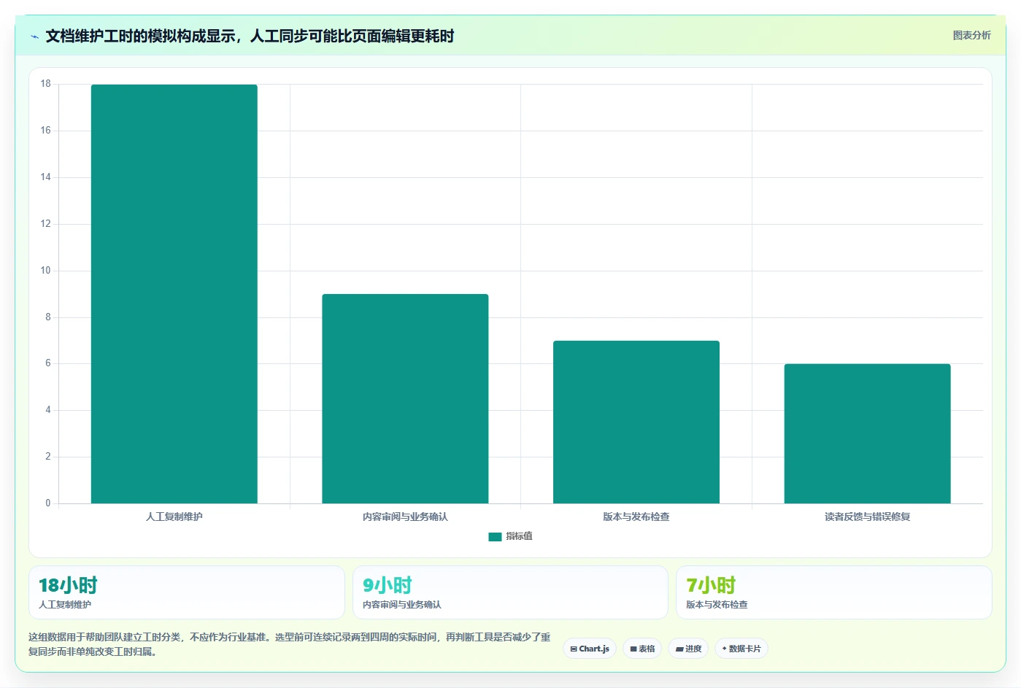Click the 版本与发布检查 x-axis label
This screenshot has height=688, width=1021.
(636, 517)
